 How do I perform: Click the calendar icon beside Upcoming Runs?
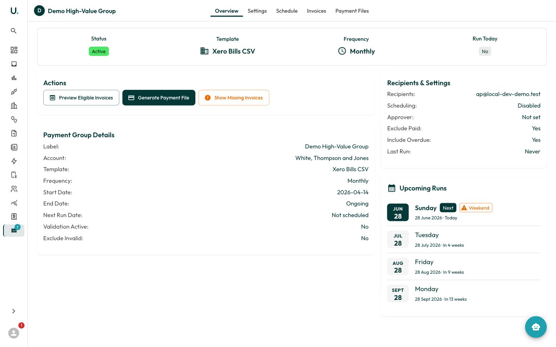(392, 188)
